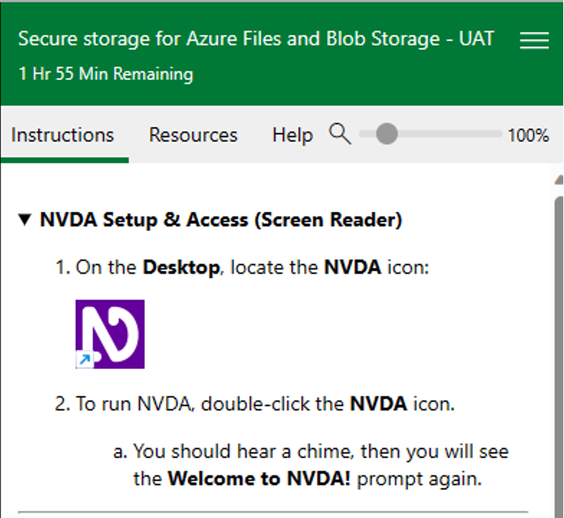Collapse the NVDA Setup & Access section
This screenshot has height=518, width=564.
click(x=25, y=220)
